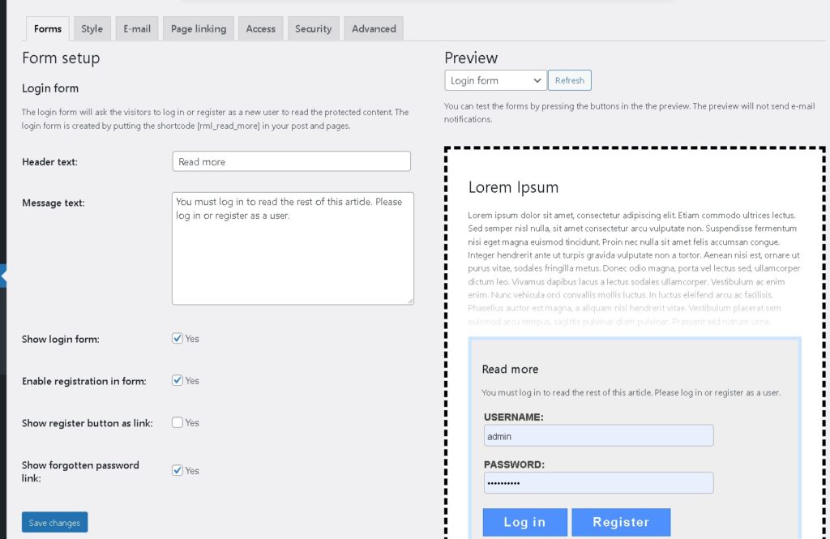
Task: Select the Access tab
Action: (260, 28)
